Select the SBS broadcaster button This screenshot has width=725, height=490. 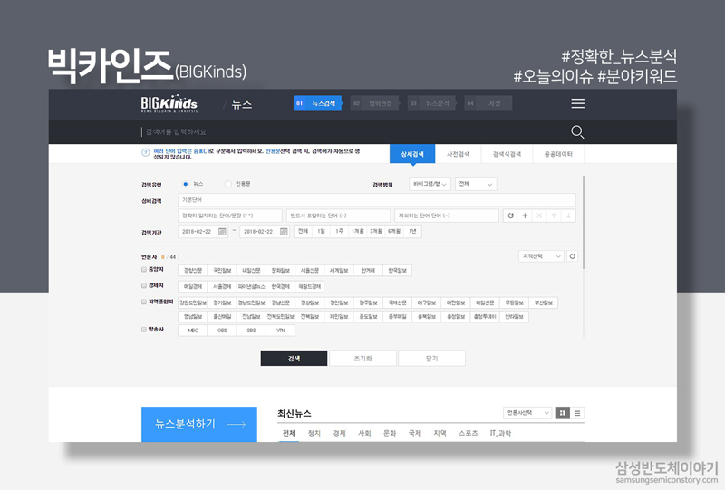252,331
